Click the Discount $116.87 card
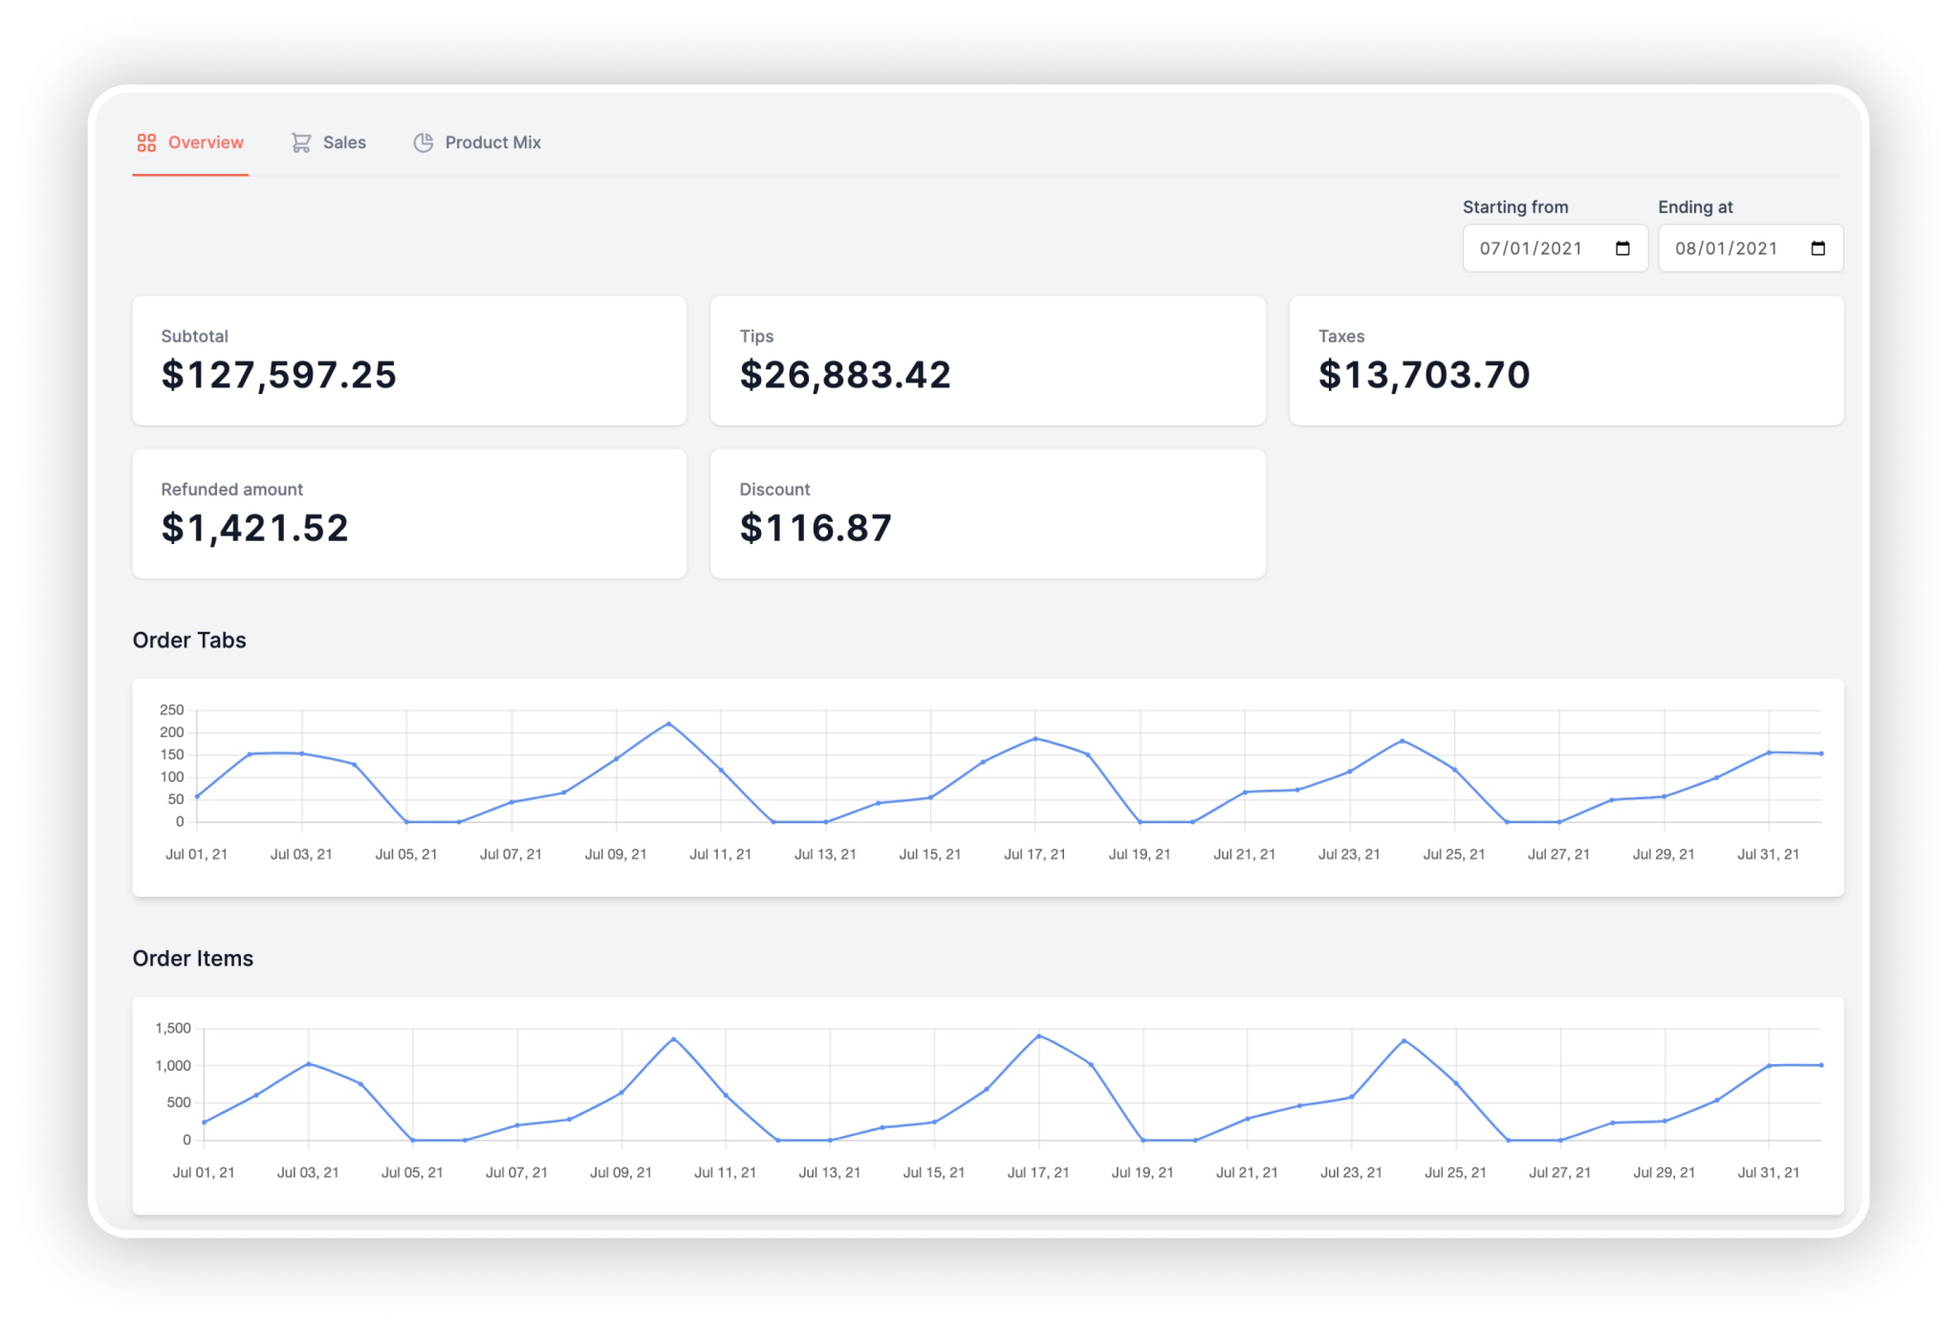Viewport: 1958px width, 1329px height. pos(988,513)
